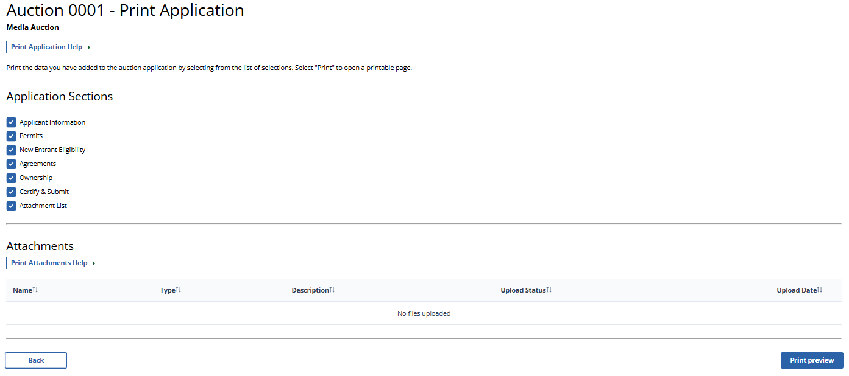Click the Upload Status column header

point(522,290)
